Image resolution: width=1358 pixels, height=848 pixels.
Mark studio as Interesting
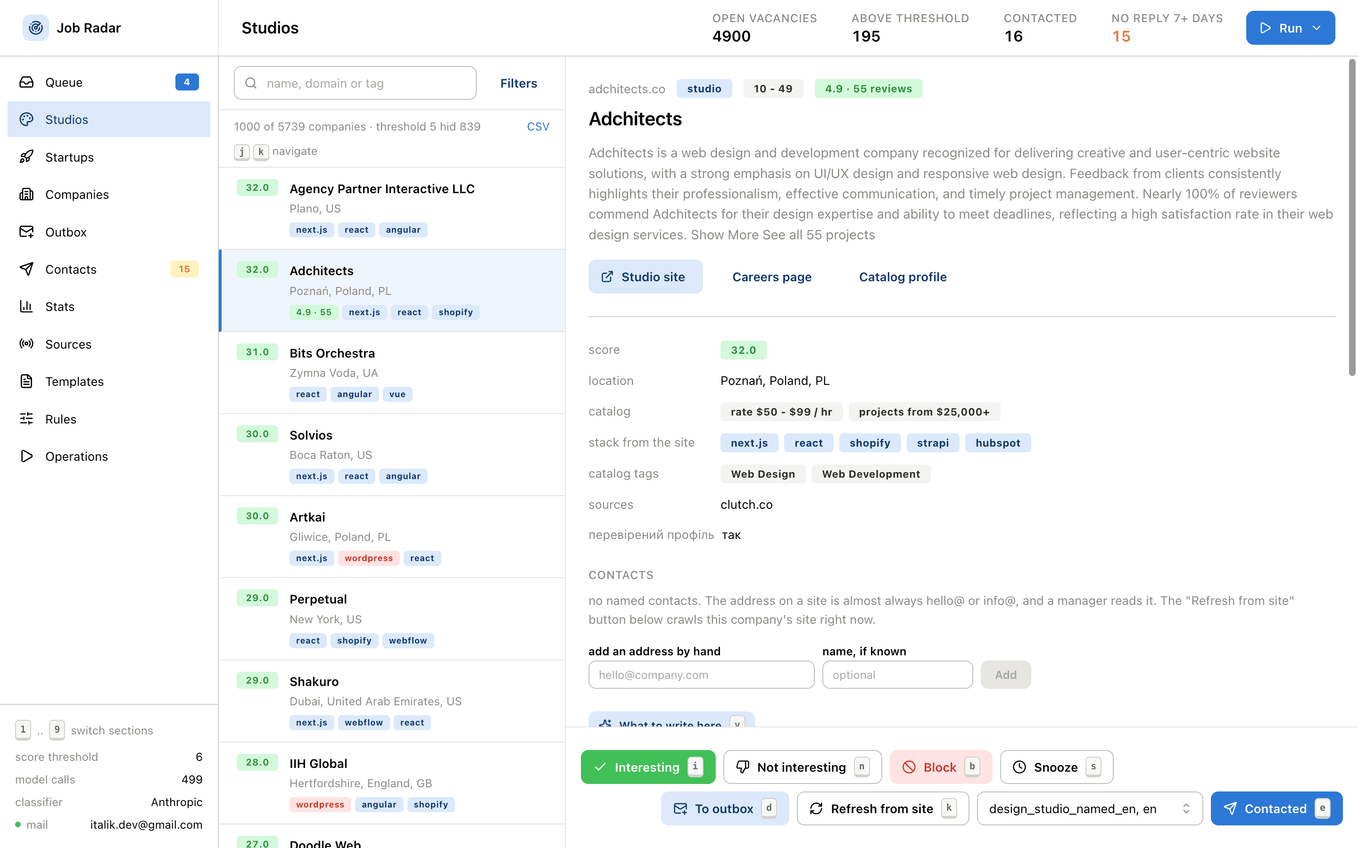pyautogui.click(x=648, y=766)
